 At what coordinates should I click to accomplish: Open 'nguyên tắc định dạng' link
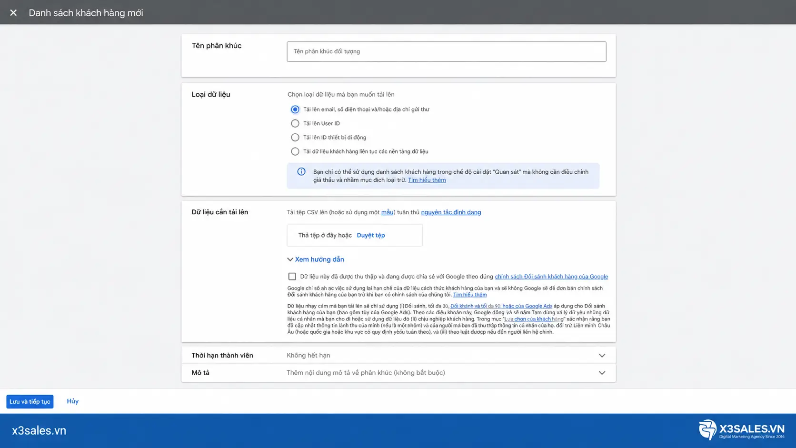coord(451,212)
